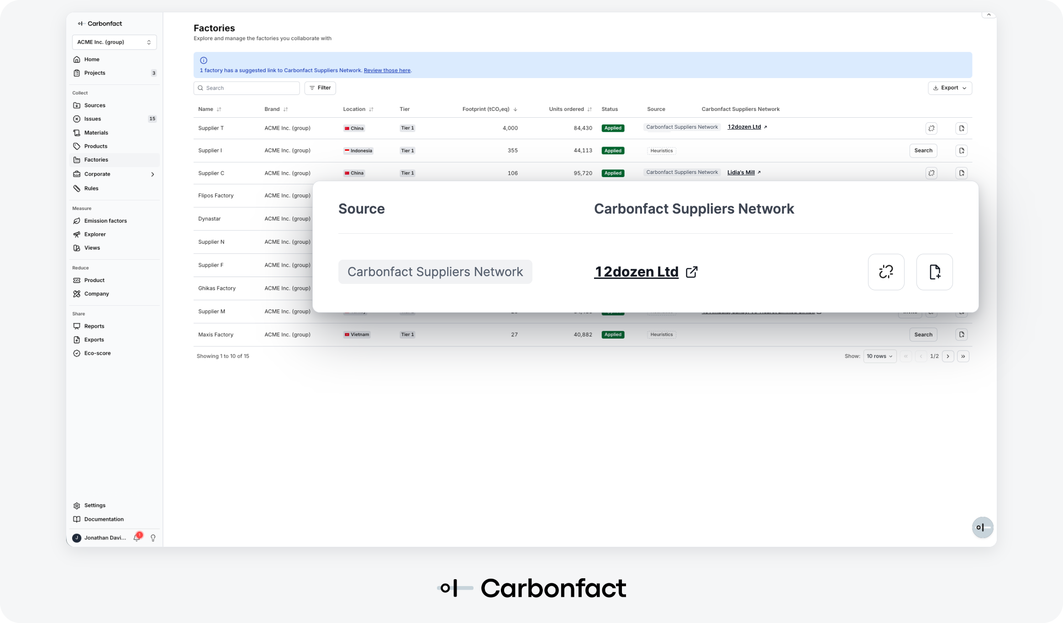Click the document icon in Supplier T row

pyautogui.click(x=962, y=128)
